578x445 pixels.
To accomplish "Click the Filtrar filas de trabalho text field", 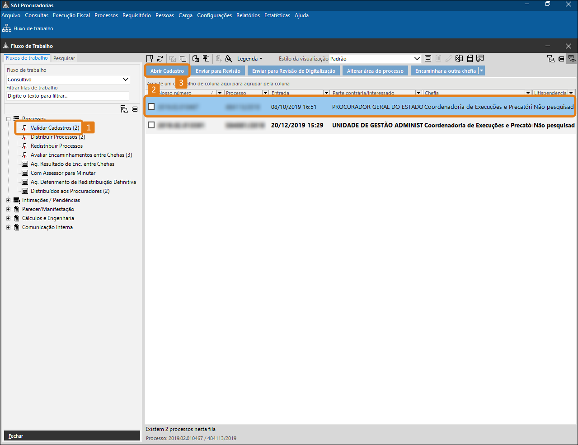I will coord(68,96).
